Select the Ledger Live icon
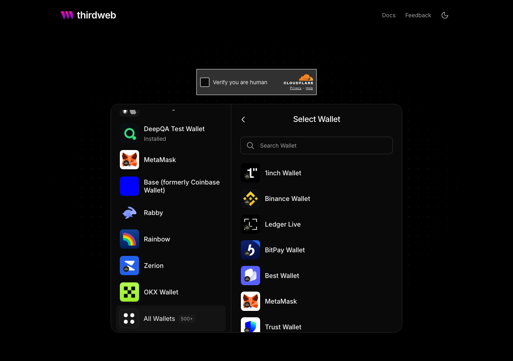The height and width of the screenshot is (361, 513). (x=250, y=224)
